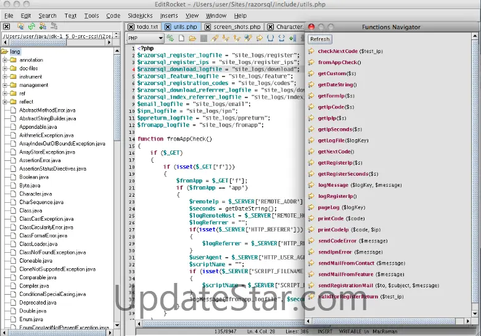
Task: Click the arrow icon beside sendIpnError
Action: click(311, 252)
